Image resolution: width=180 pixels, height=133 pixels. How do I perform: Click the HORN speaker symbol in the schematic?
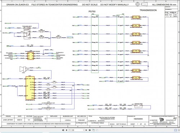pos(23,69)
